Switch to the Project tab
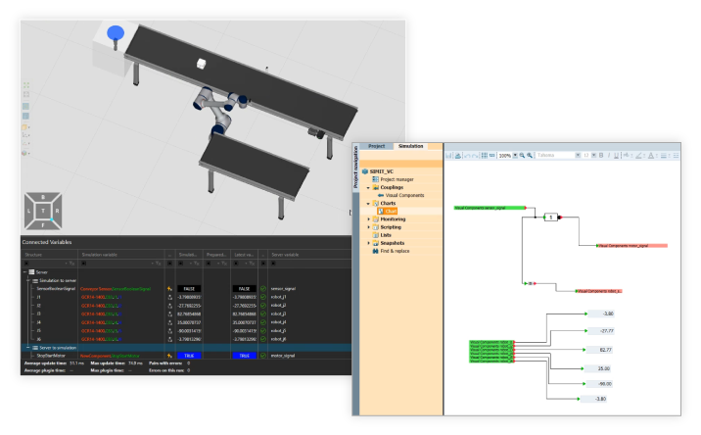The width and height of the screenshot is (701, 435). coord(378,146)
